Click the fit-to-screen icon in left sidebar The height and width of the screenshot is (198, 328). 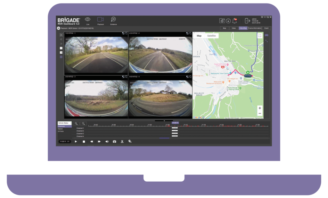(x=61, y=35)
